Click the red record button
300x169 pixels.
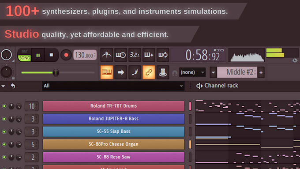click(66, 55)
